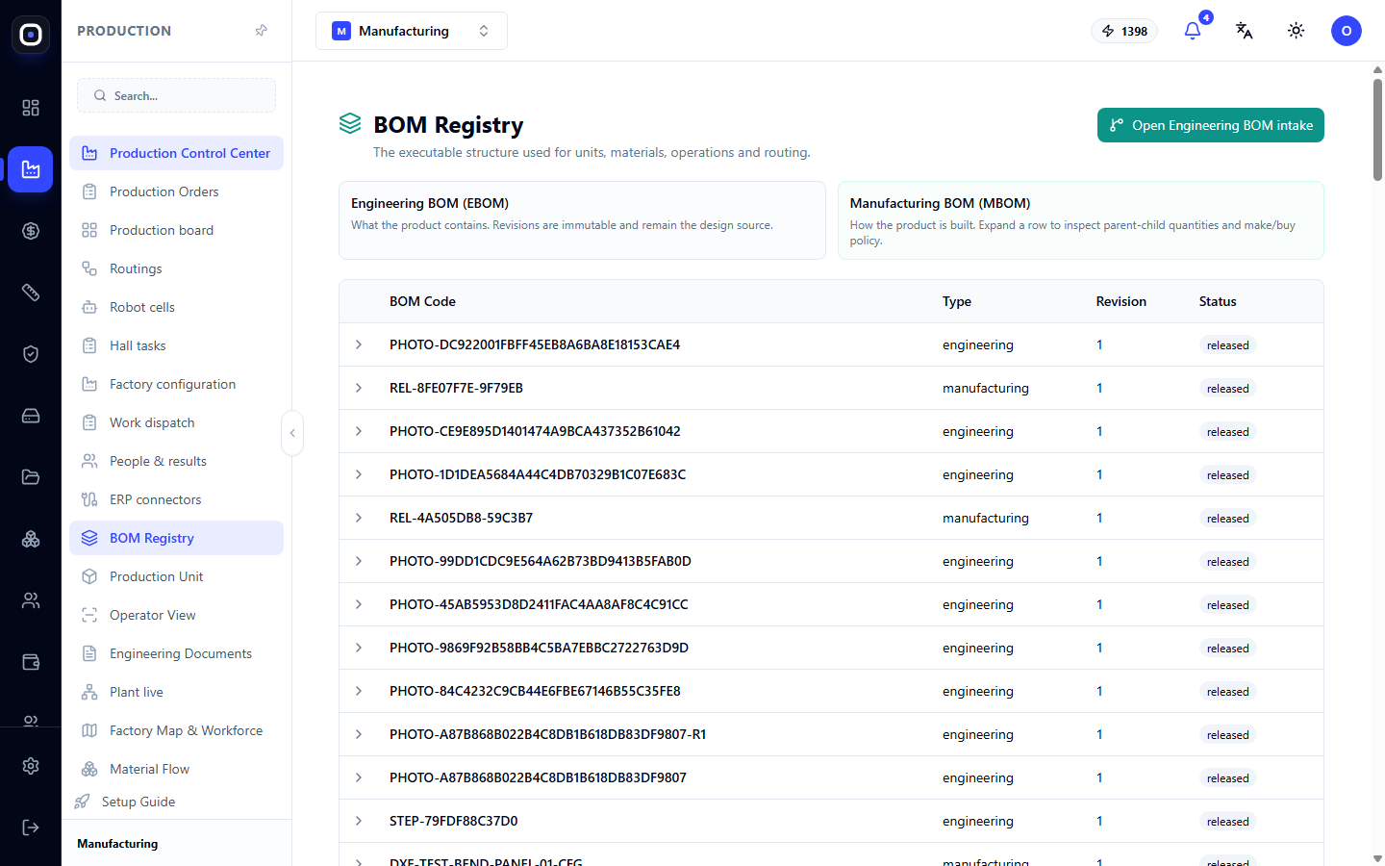Screen dimensions: 1385x866
Task: Open the settings gear icon
Action: point(31,766)
